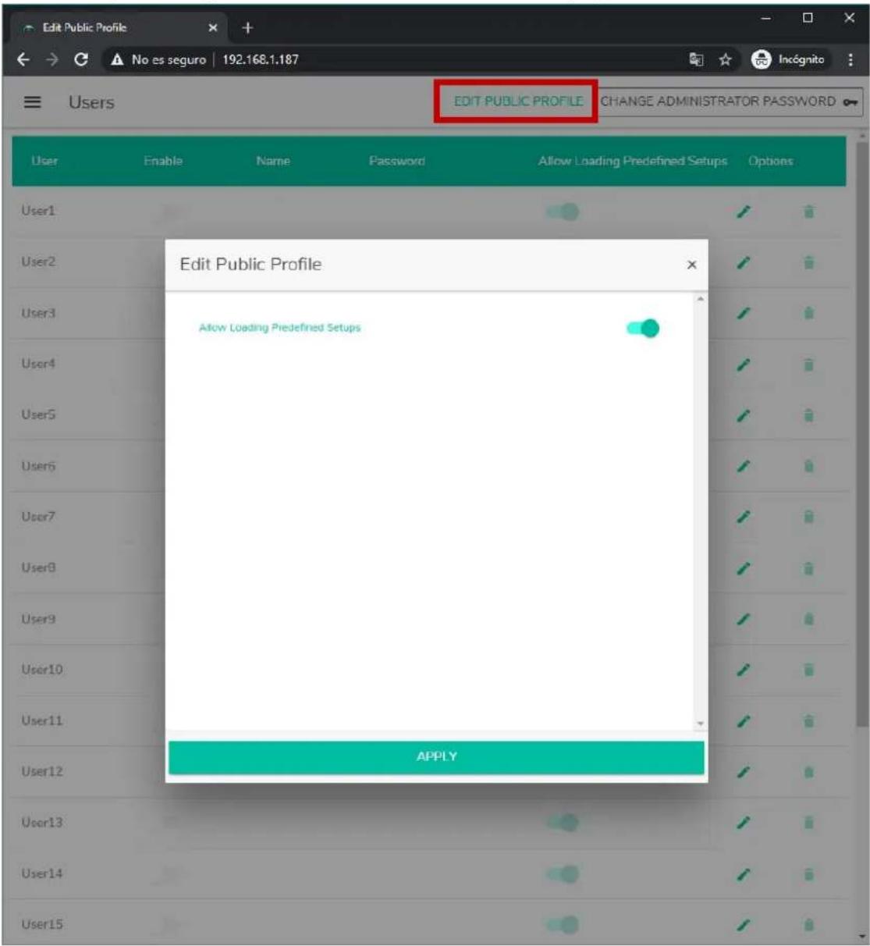This screenshot has height=946, width=870.
Task: Click the dialog scrollbar down arrow
Action: tap(700, 724)
